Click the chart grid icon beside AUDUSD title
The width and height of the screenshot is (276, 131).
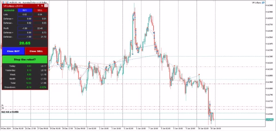[x=3, y=3]
